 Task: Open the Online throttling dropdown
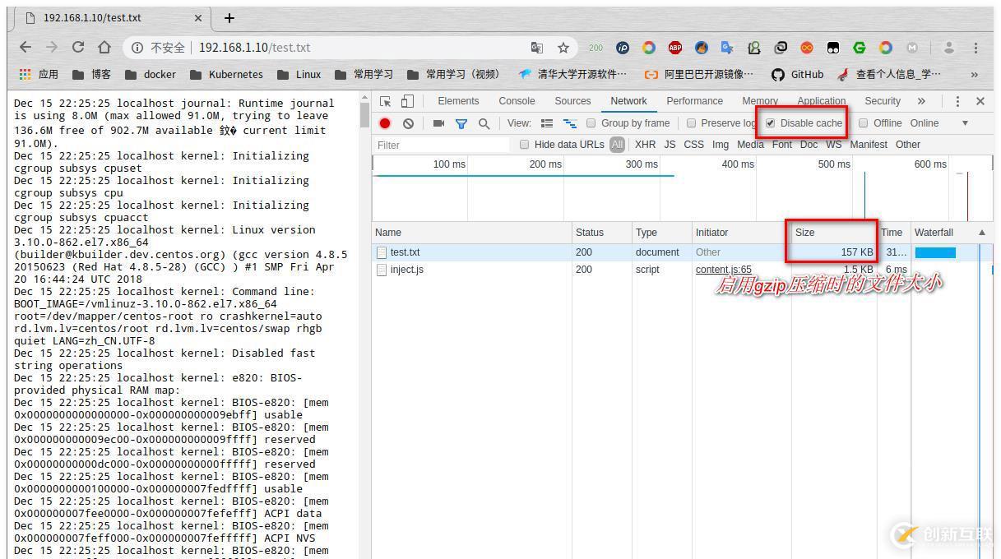939,123
